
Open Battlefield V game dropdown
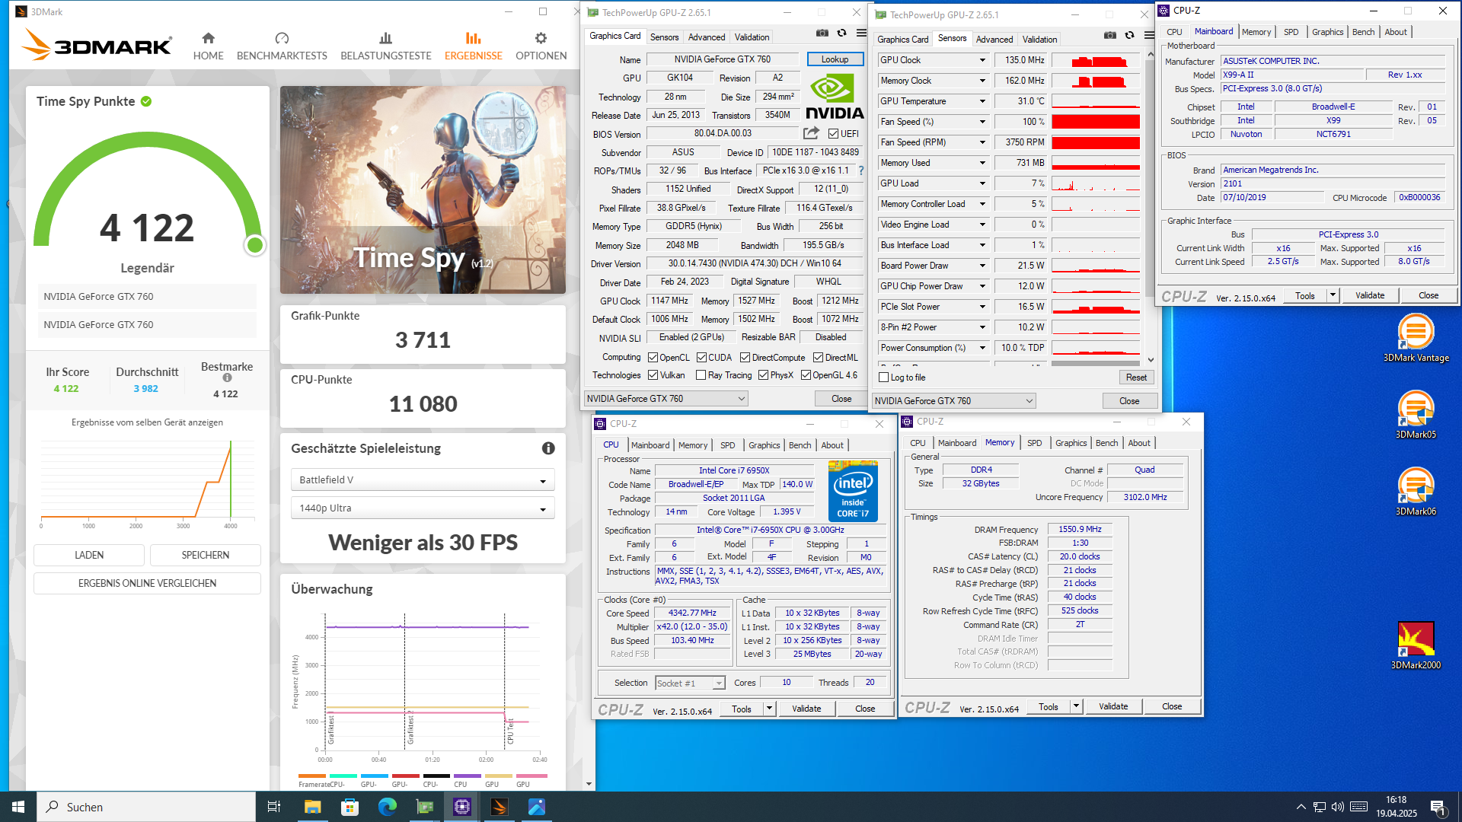(423, 480)
